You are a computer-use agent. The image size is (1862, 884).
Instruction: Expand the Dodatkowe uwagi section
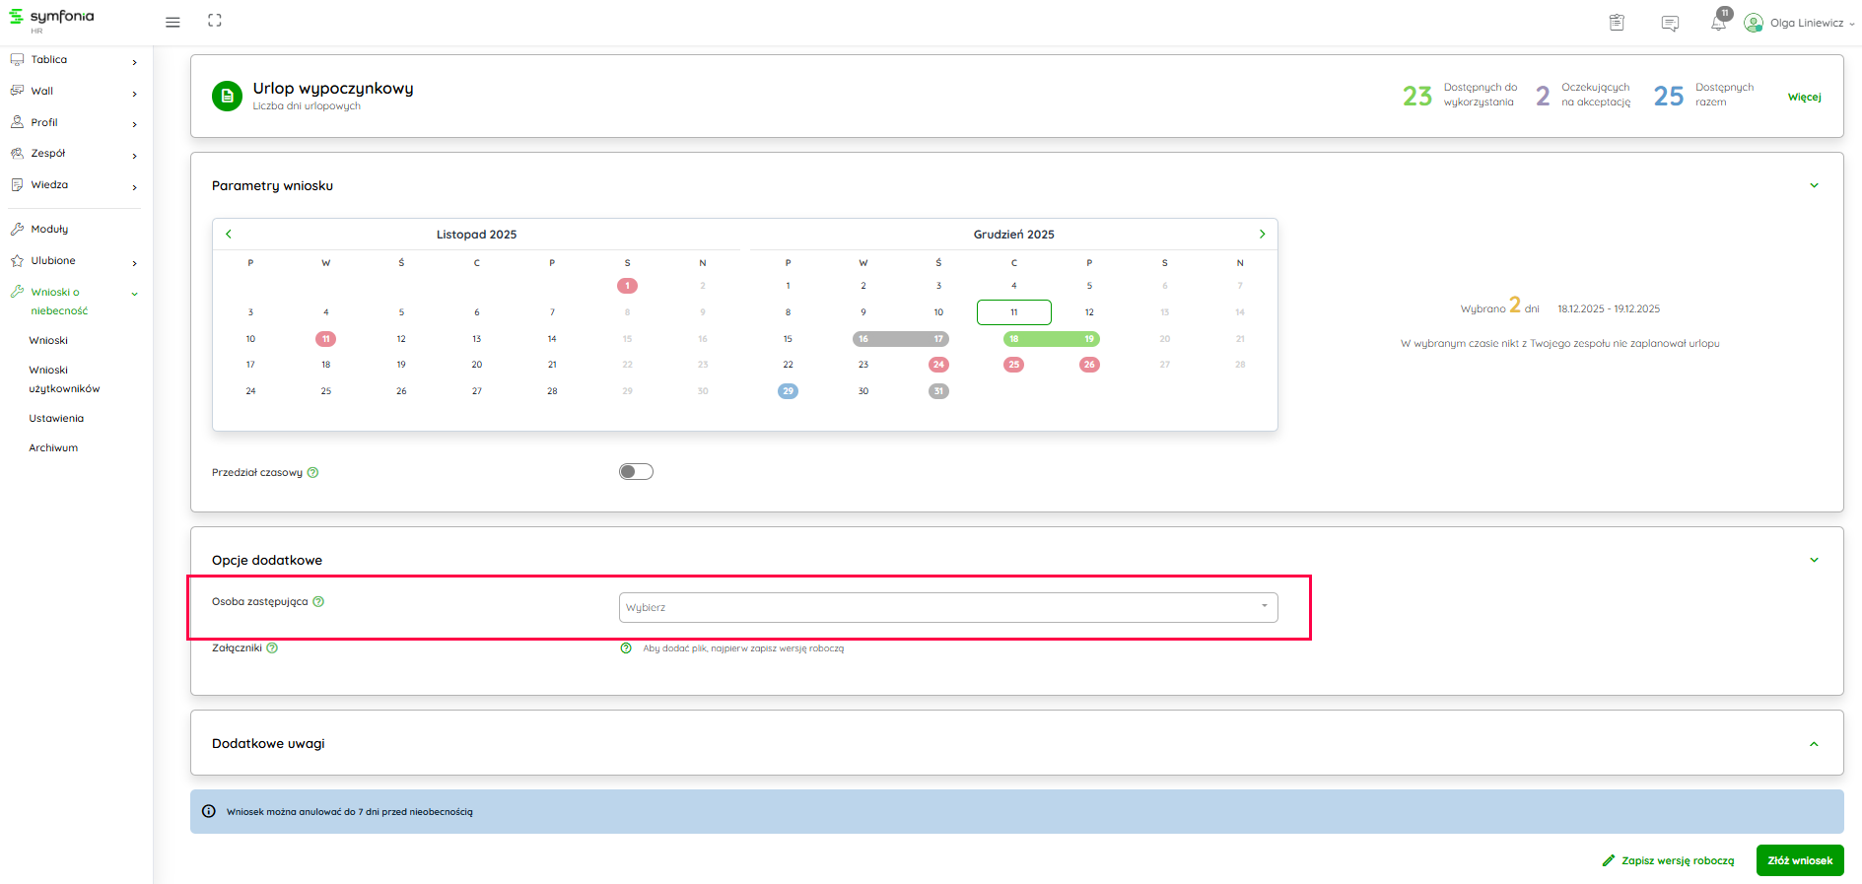click(x=1814, y=744)
